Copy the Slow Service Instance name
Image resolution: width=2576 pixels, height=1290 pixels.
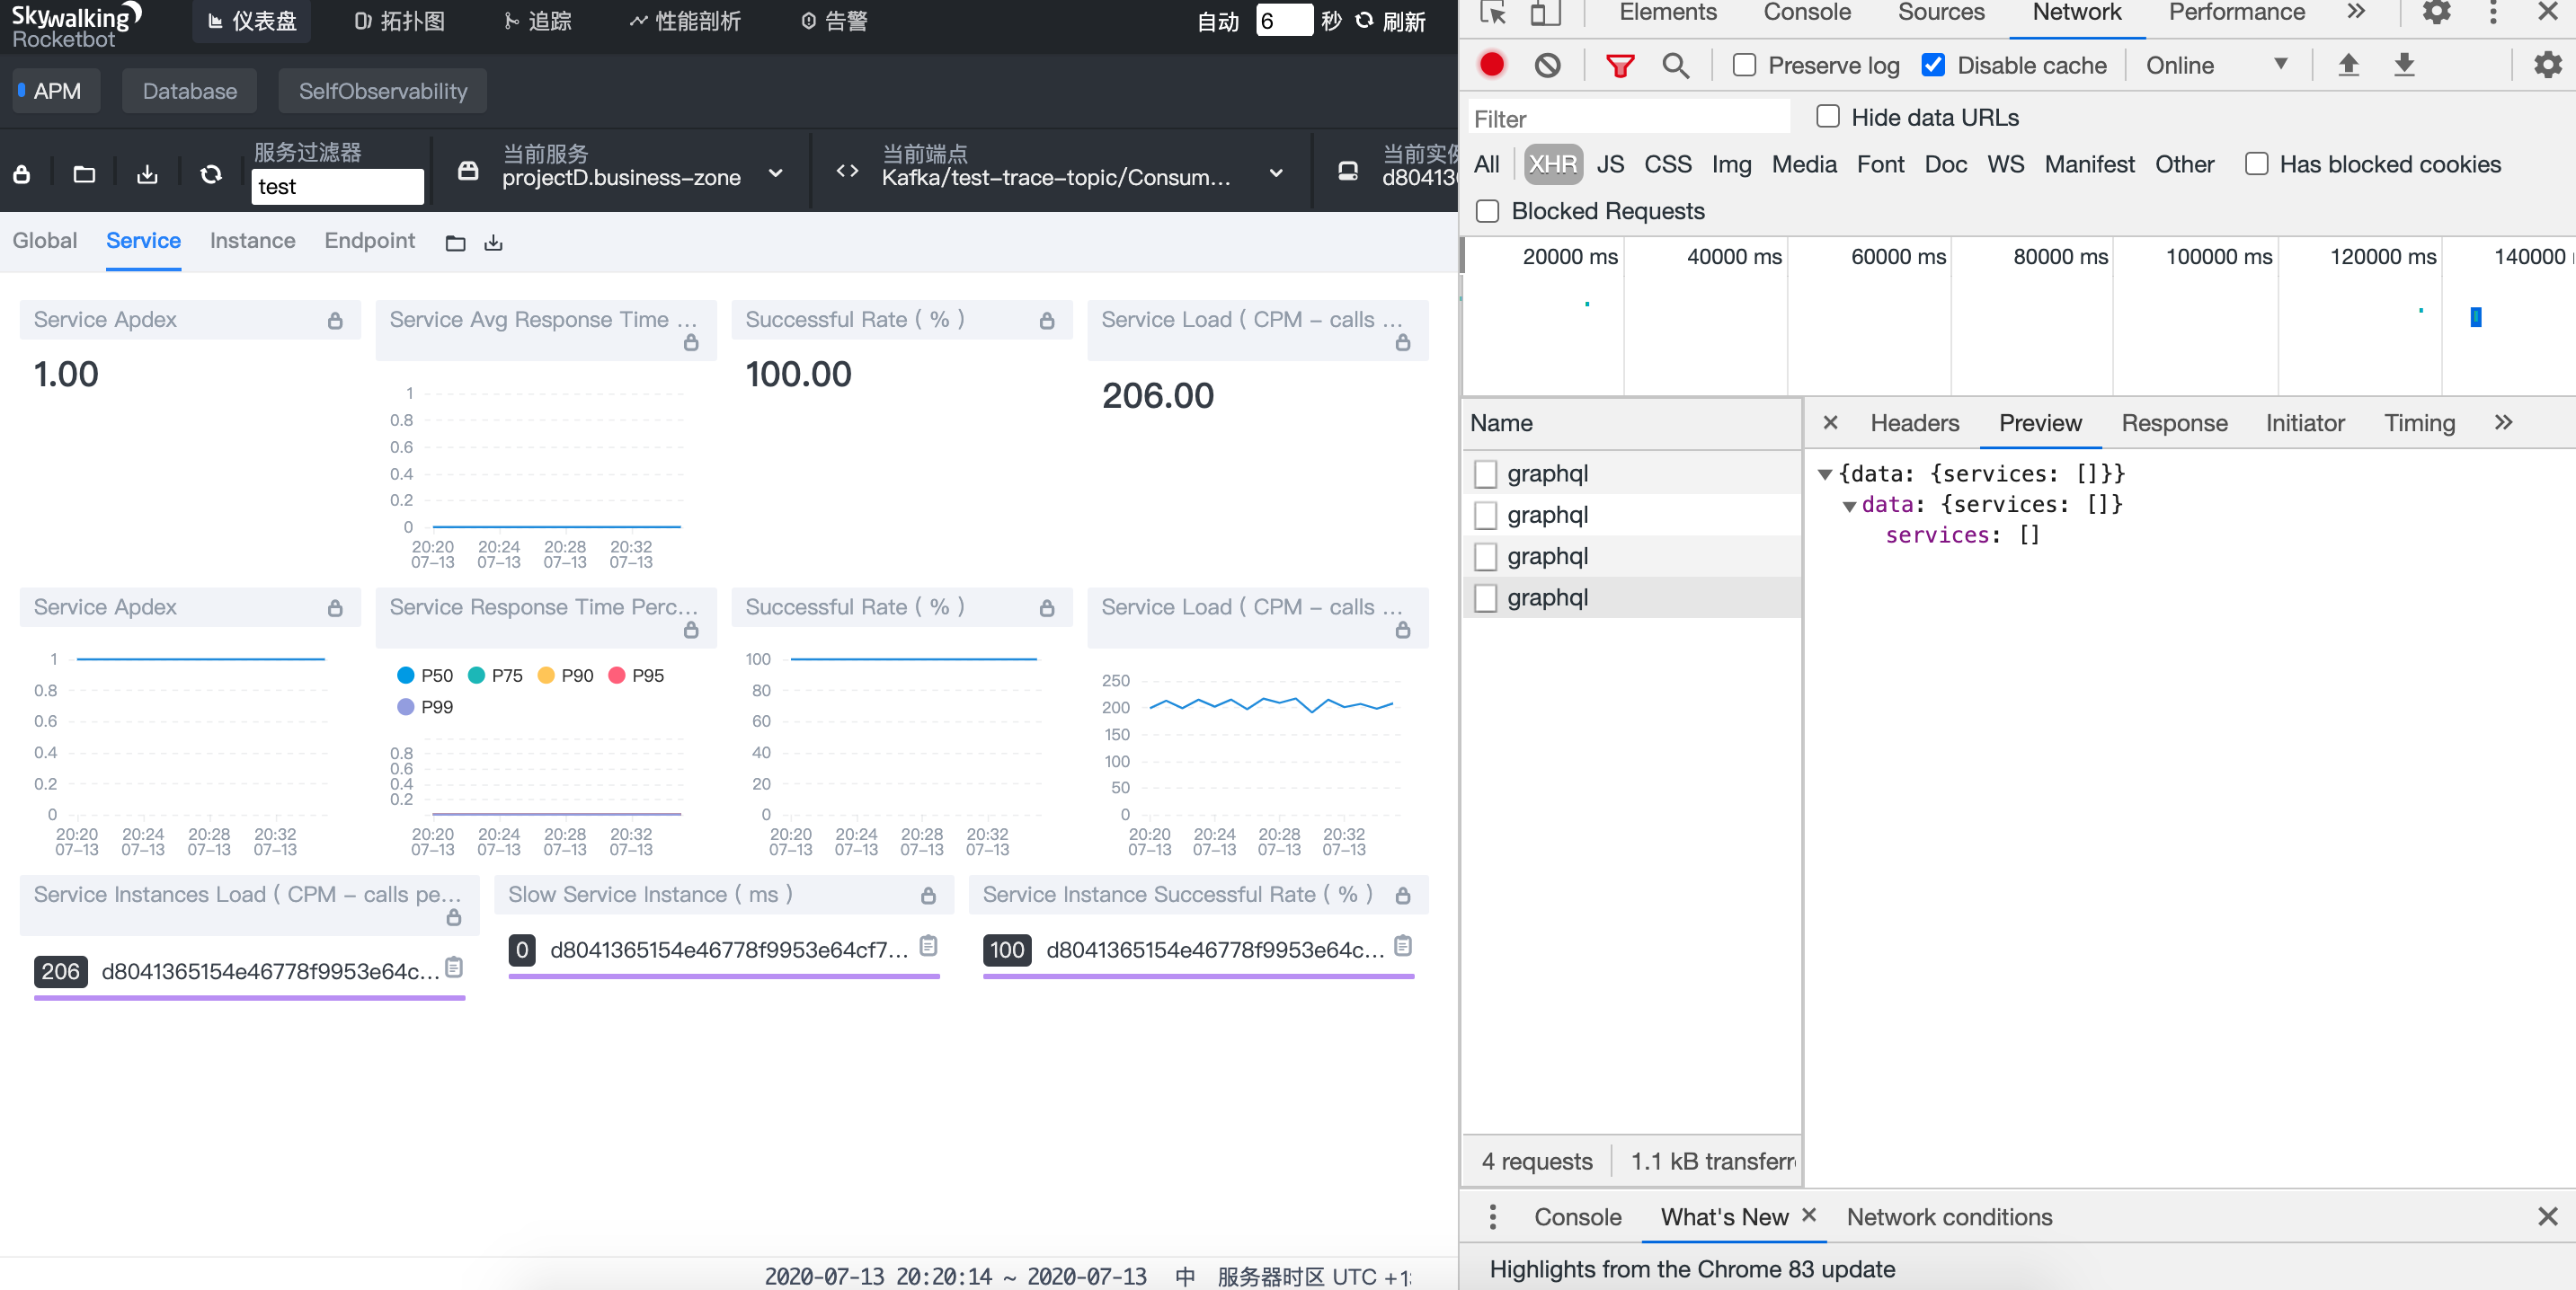pyautogui.click(x=928, y=945)
